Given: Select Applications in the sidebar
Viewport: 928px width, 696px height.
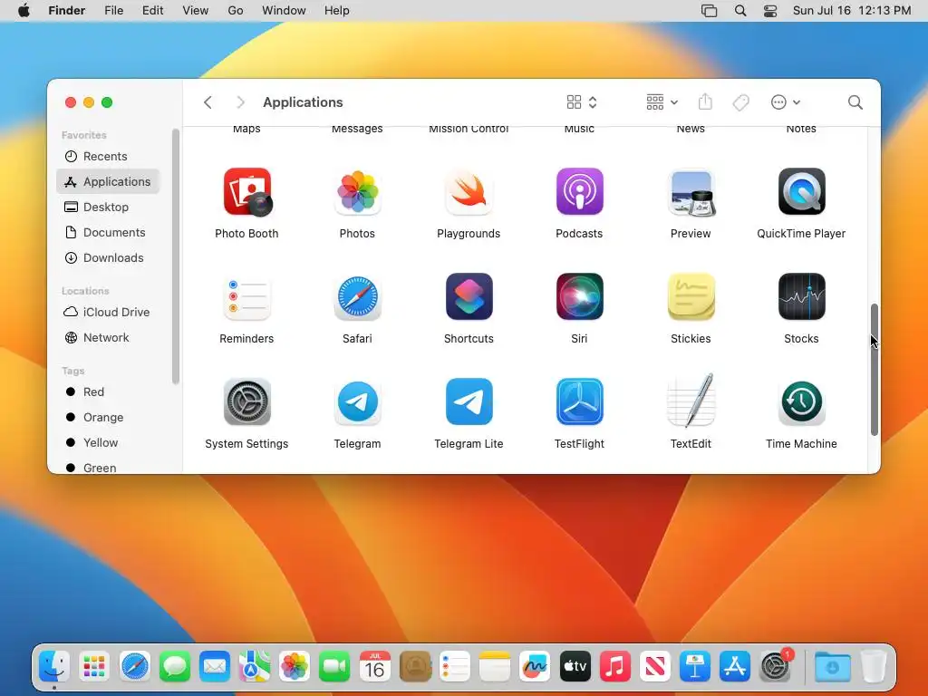Looking at the screenshot, I should pos(109,181).
